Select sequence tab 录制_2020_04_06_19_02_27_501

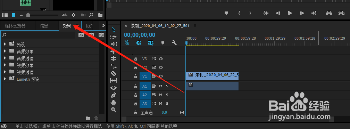click(x=160, y=26)
